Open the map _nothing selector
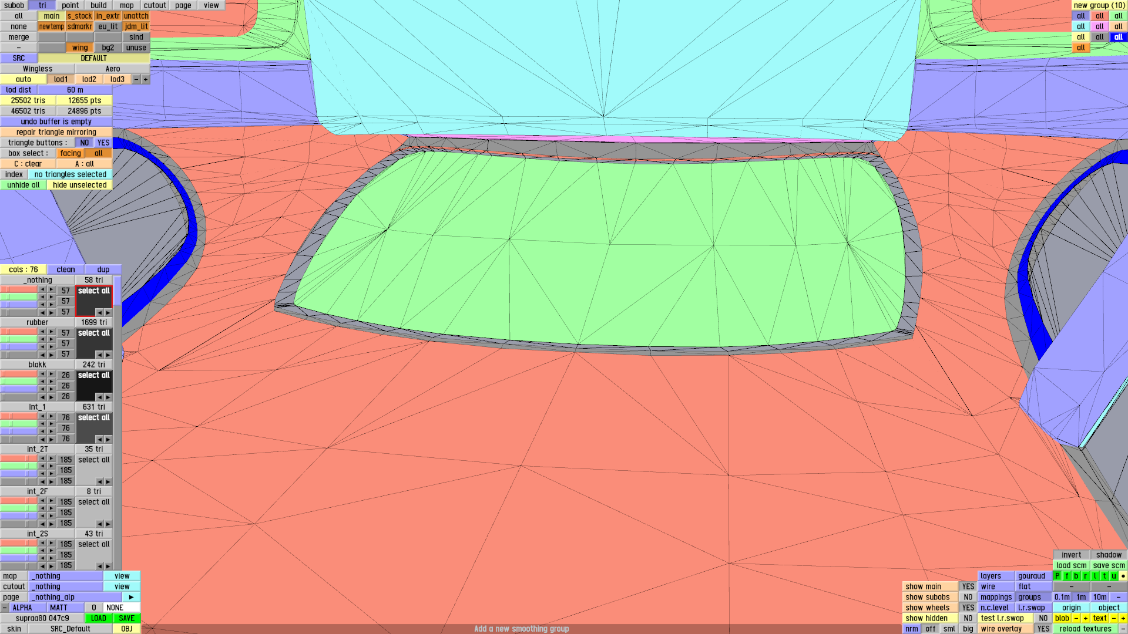 pos(66,576)
